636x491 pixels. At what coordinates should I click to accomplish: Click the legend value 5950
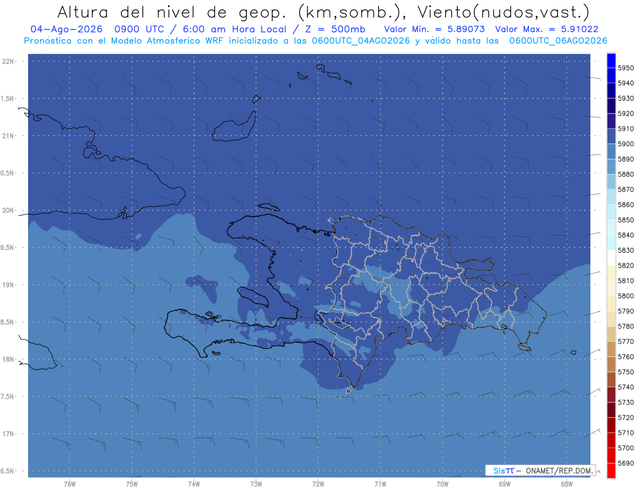(625, 68)
